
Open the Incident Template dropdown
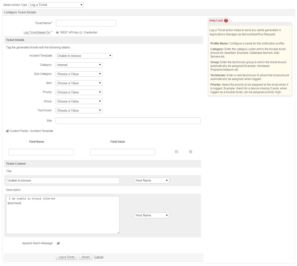tap(84, 56)
